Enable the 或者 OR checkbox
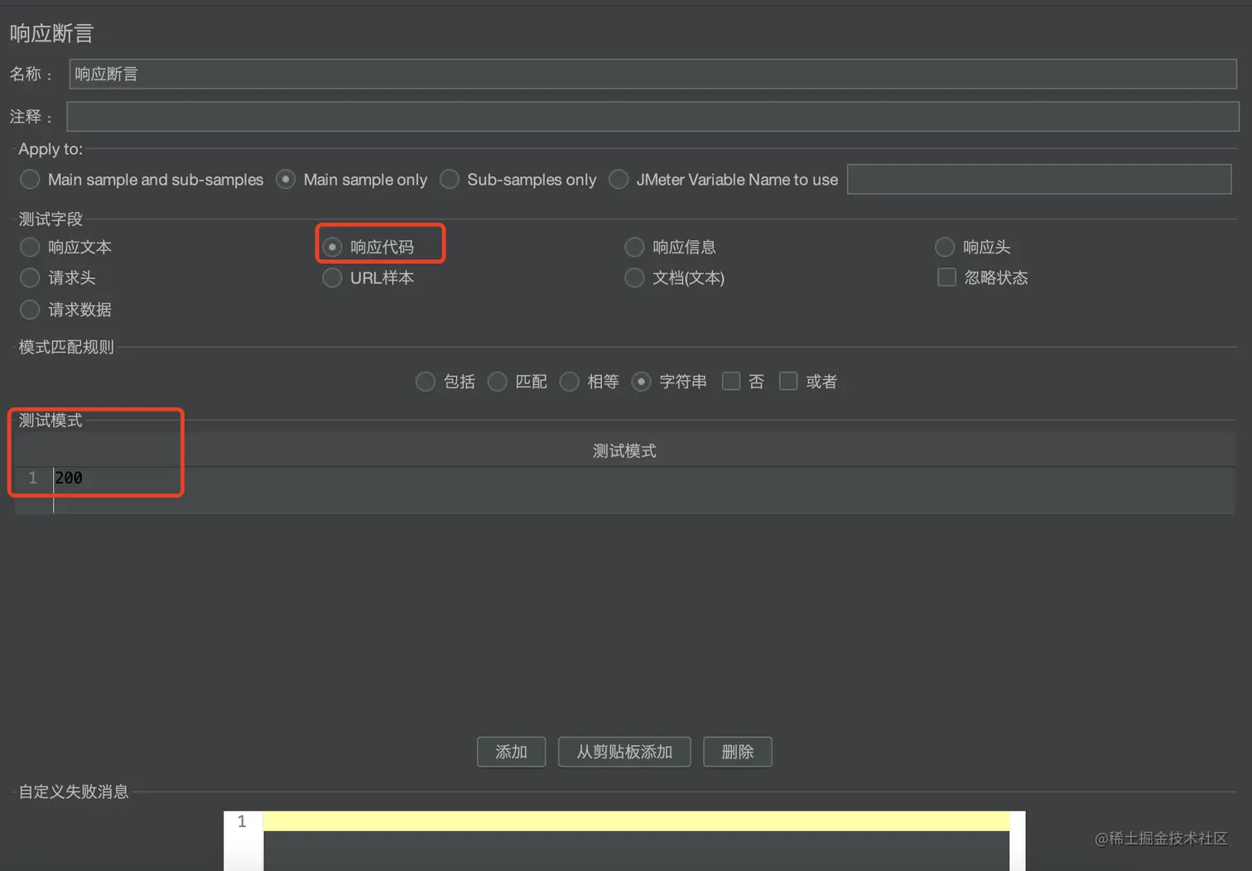1252x871 pixels. click(x=788, y=381)
